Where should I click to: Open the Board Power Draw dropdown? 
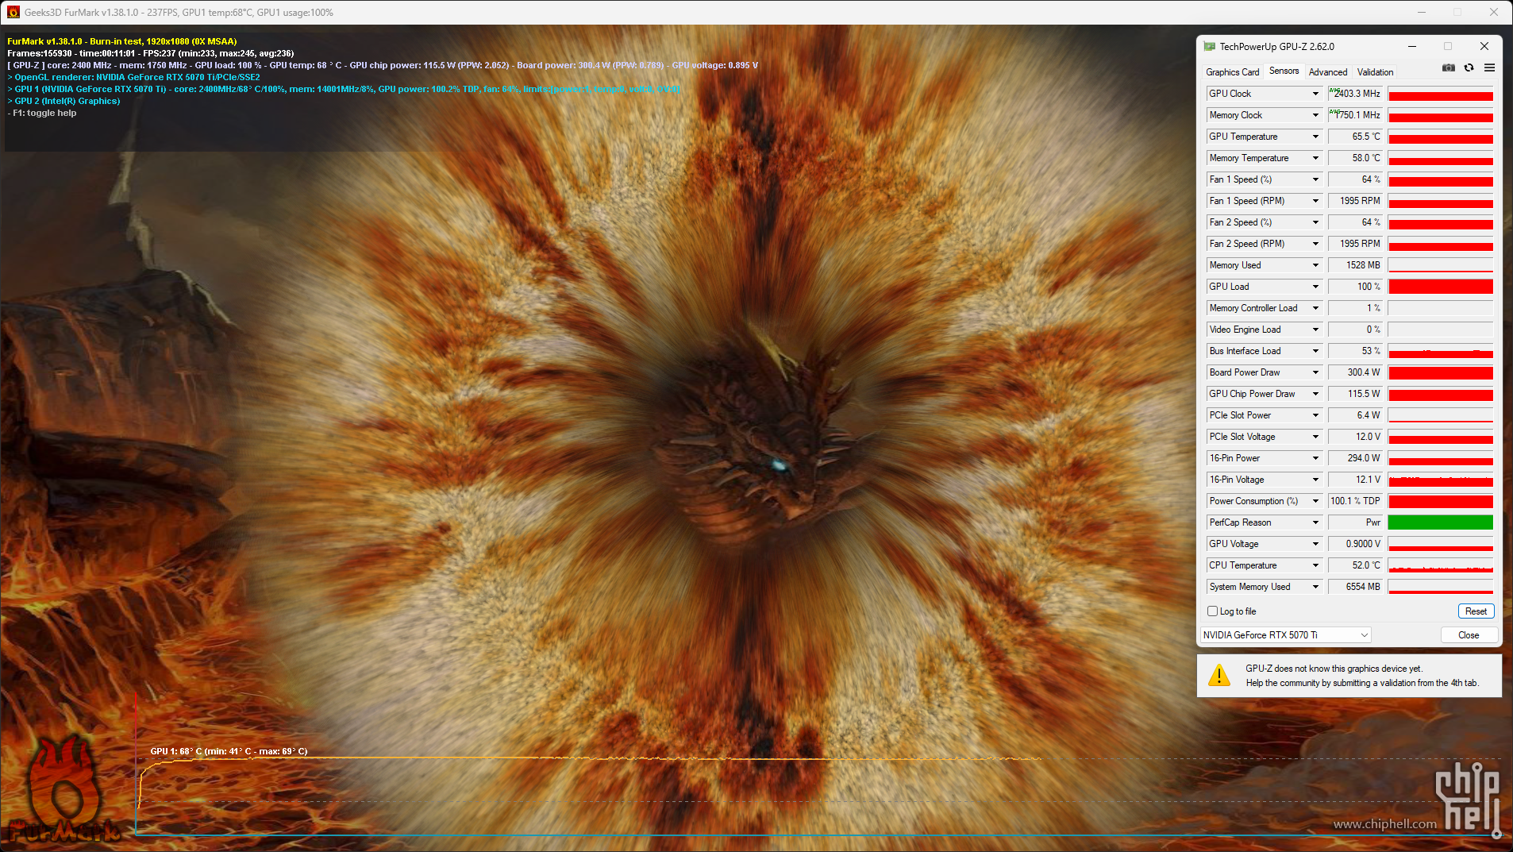1315,372
